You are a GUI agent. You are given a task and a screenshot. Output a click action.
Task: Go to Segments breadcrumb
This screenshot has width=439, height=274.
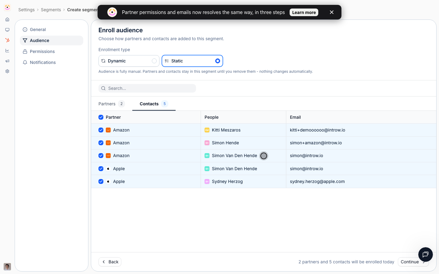point(51,10)
